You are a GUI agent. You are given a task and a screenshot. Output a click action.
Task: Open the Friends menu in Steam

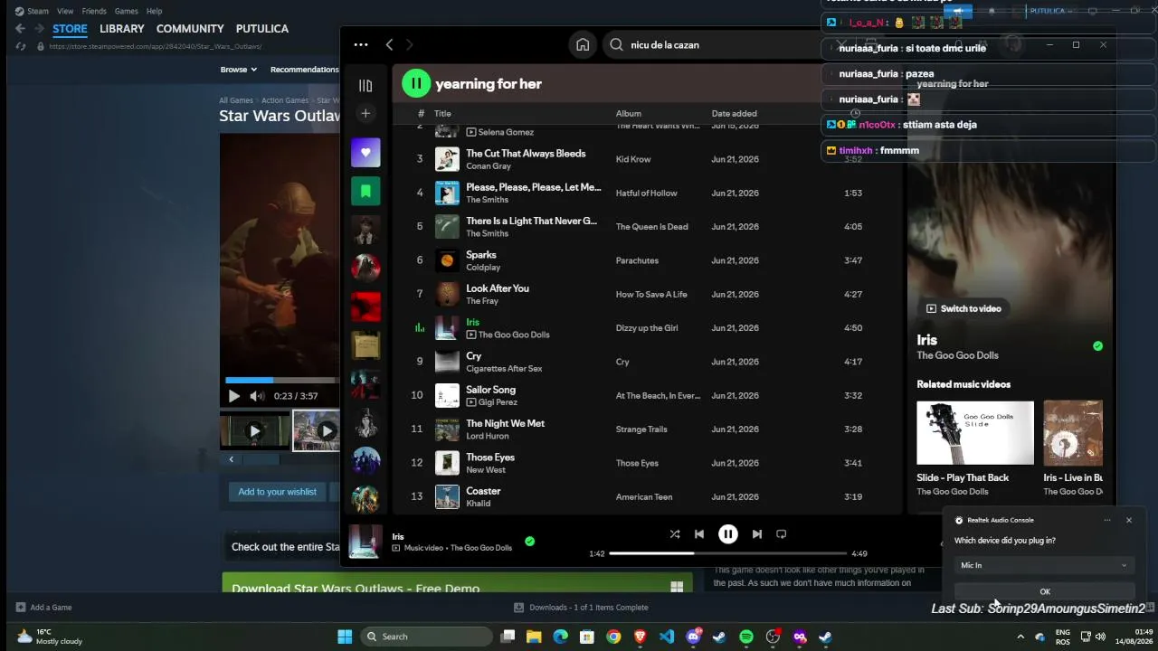click(94, 11)
